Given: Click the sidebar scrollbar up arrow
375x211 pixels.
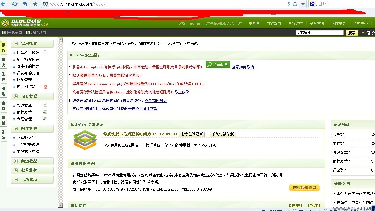Looking at the screenshot, I should (x=61, y=40).
